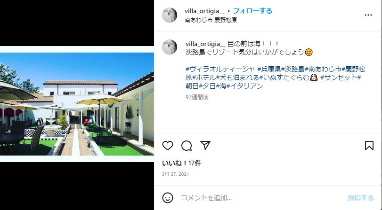Open comments via the speech bubble icon

coord(187,146)
